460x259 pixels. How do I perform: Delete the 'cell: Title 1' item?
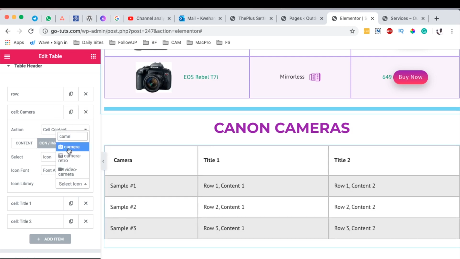[86, 203]
